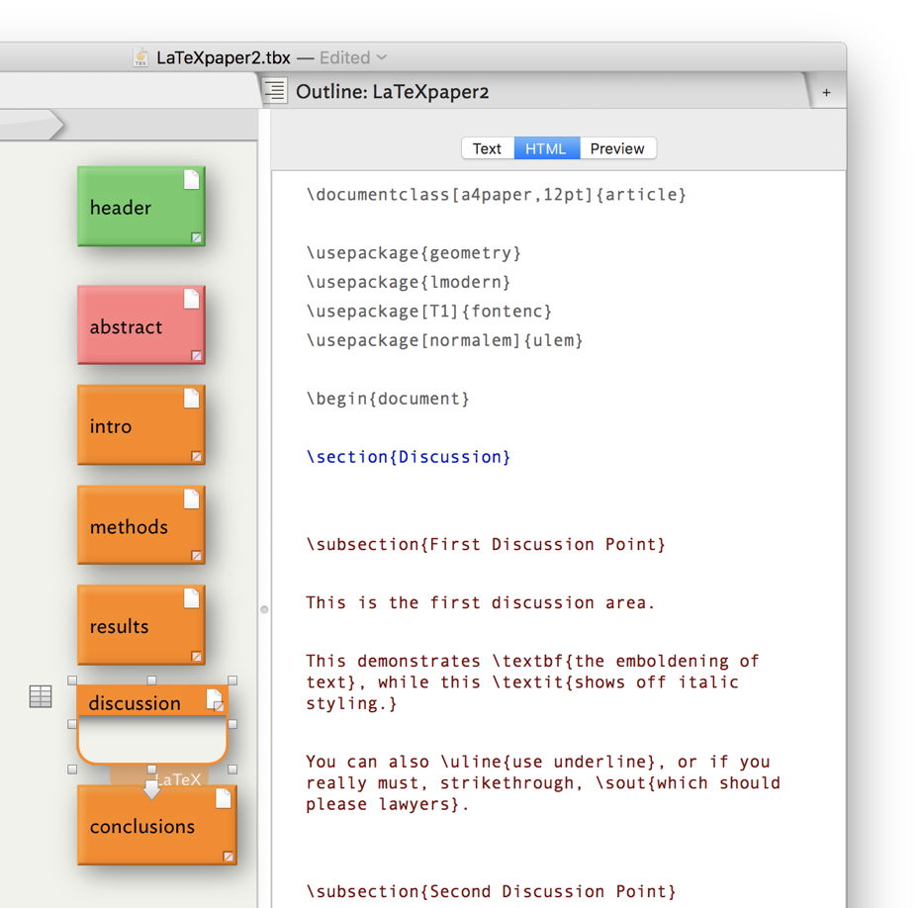Screen dimensions: 921x908
Task: Click the small corner badge on methods note
Action: tap(196, 556)
